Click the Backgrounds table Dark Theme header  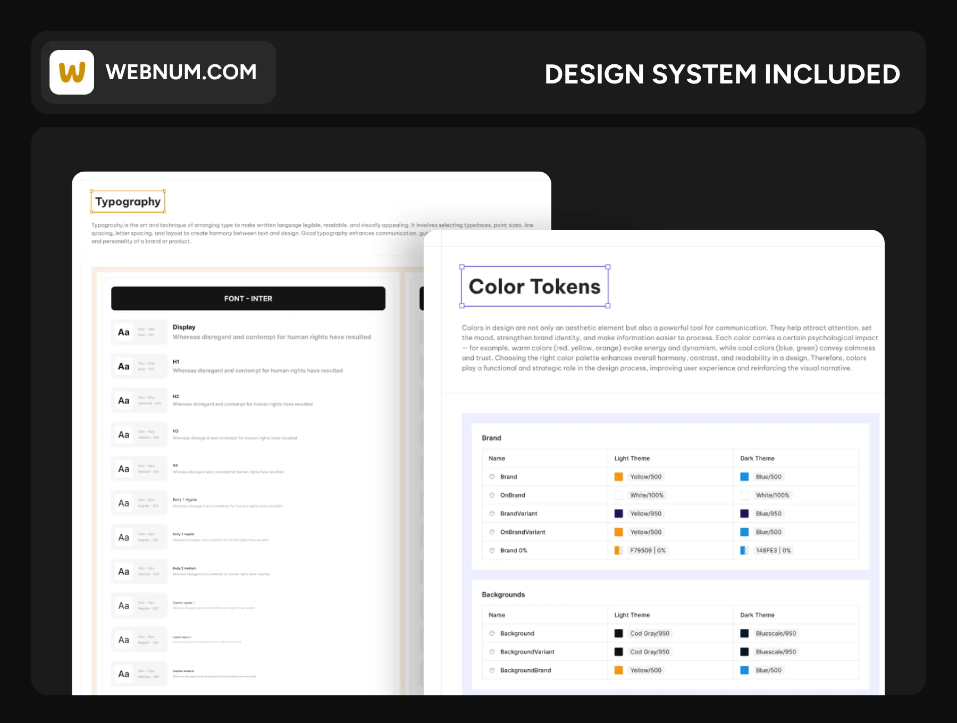[x=757, y=615]
